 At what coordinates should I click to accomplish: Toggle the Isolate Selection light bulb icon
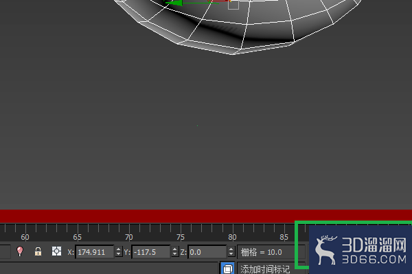pyautogui.click(x=20, y=251)
